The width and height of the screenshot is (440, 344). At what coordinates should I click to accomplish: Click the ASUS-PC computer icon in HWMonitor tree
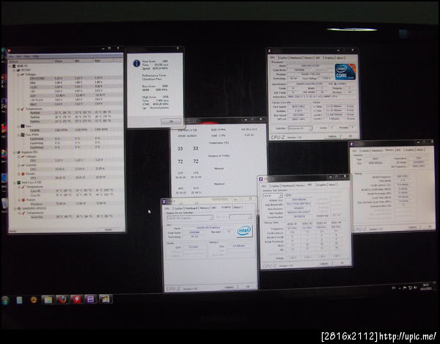pos(14,66)
